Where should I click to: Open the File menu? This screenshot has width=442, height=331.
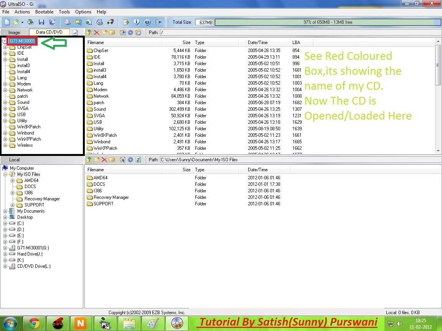coord(6,12)
